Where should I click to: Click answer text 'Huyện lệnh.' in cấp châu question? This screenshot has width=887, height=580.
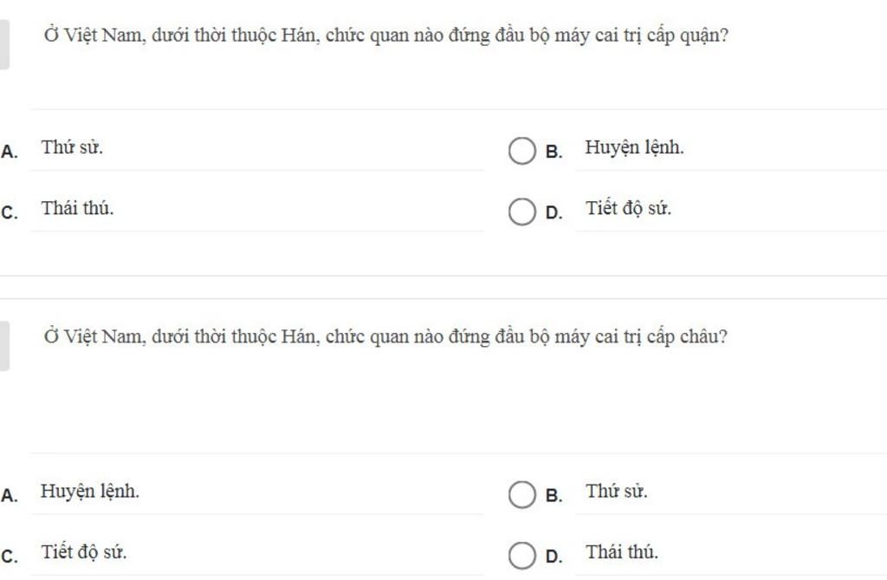pyautogui.click(x=90, y=491)
